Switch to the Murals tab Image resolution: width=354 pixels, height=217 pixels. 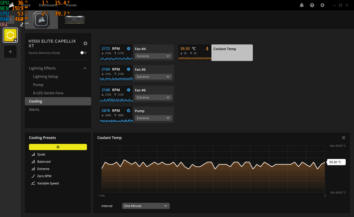(x=71, y=5)
